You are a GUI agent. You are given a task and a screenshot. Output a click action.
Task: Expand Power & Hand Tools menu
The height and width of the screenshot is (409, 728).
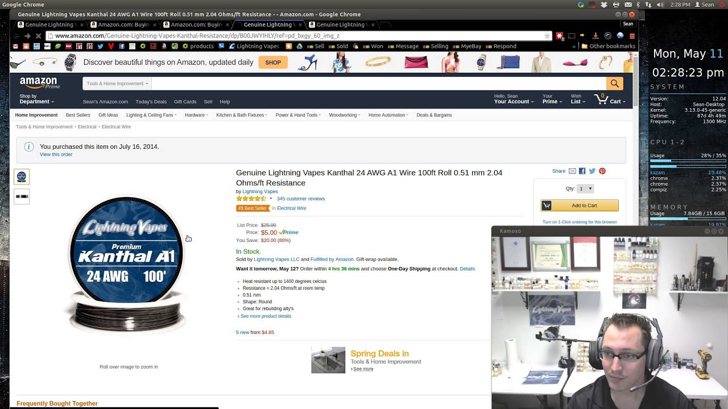pyautogui.click(x=298, y=115)
